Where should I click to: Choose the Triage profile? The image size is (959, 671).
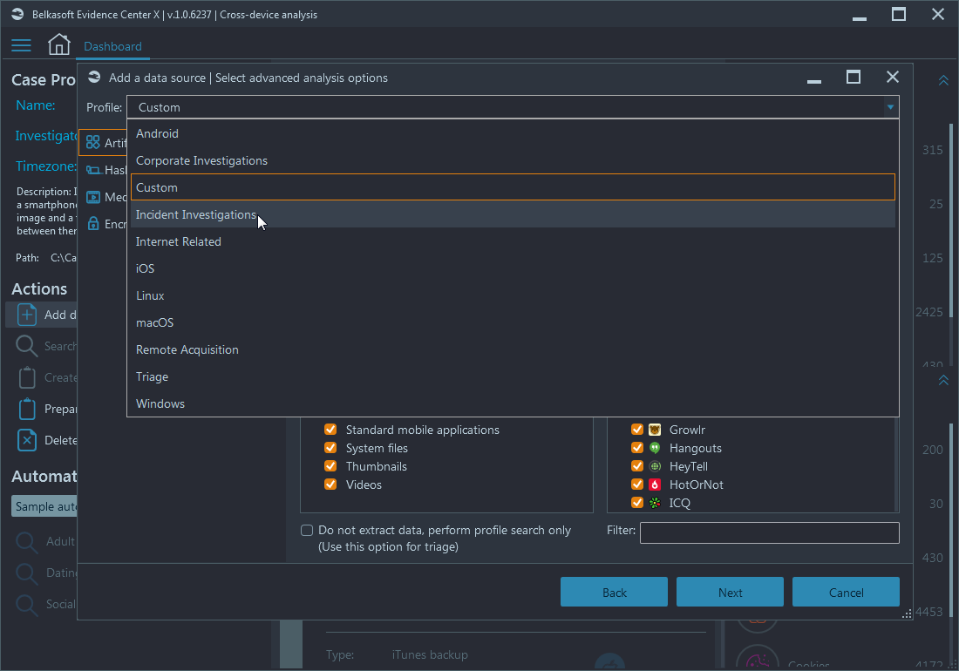tap(513, 376)
